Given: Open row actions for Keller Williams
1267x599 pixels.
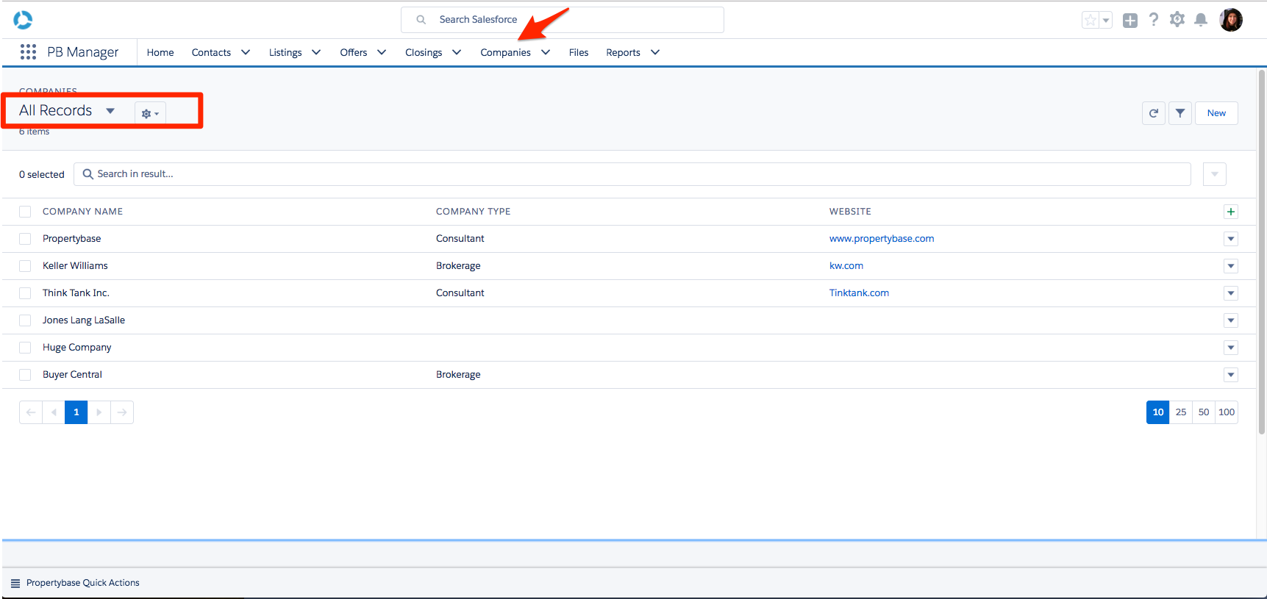Looking at the screenshot, I should pos(1231,266).
